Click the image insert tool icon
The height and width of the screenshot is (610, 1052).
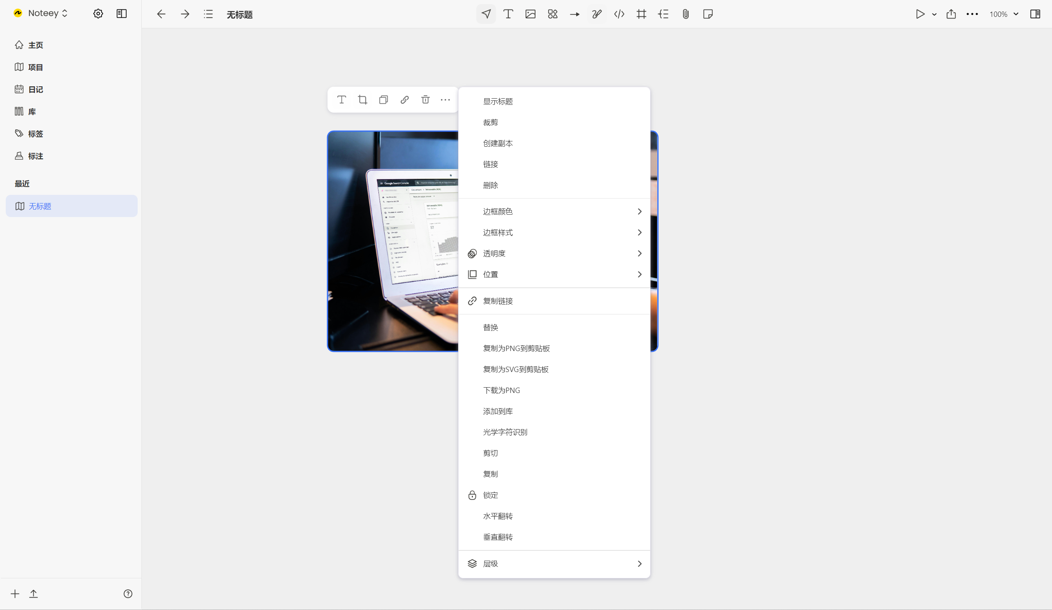tap(530, 14)
